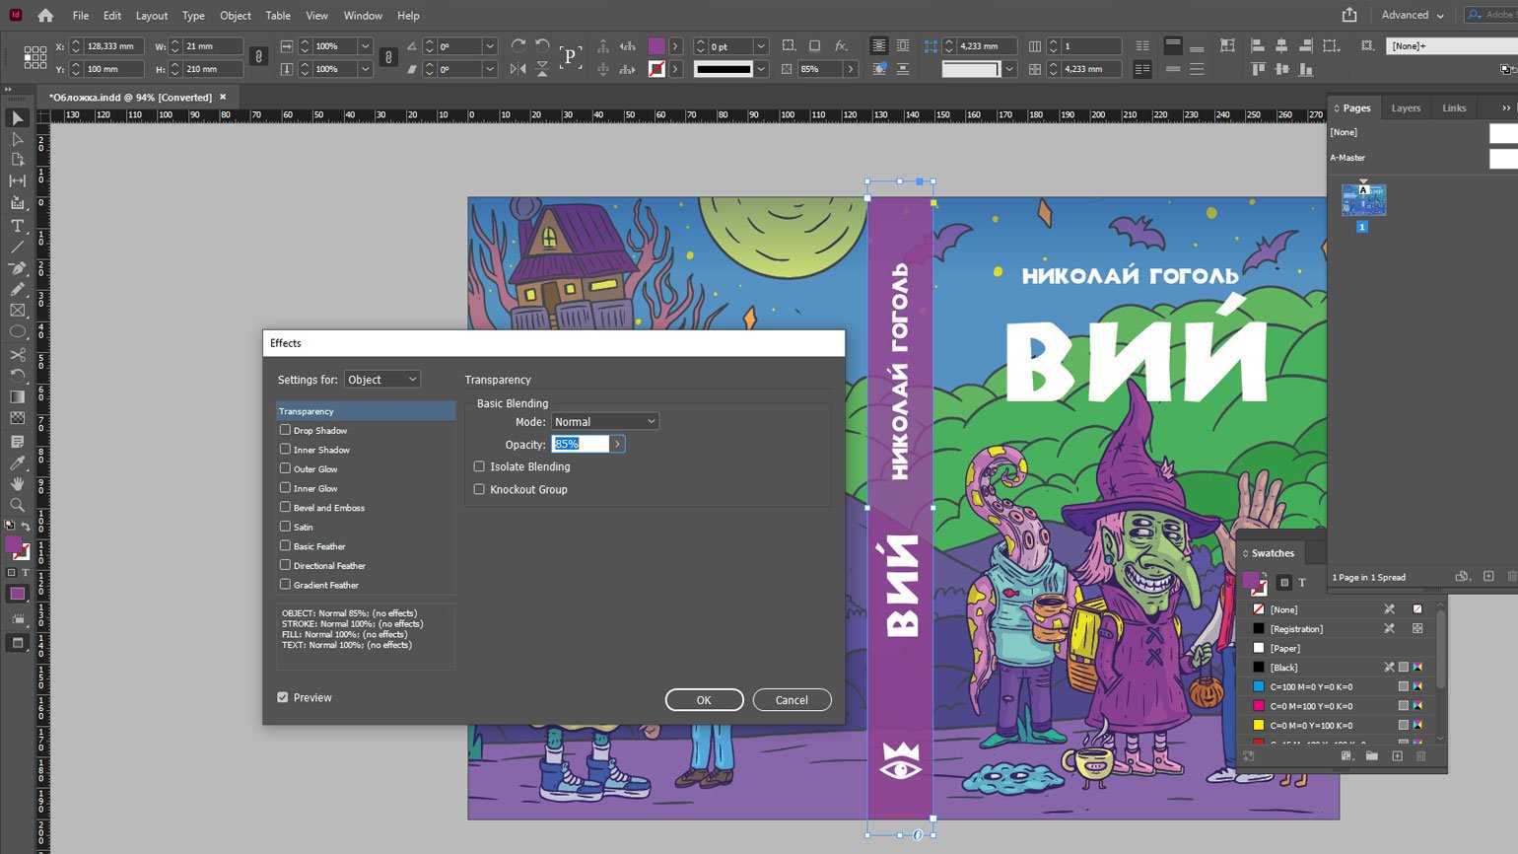
Task: Cancel the Effects dialog
Action: pos(792,699)
